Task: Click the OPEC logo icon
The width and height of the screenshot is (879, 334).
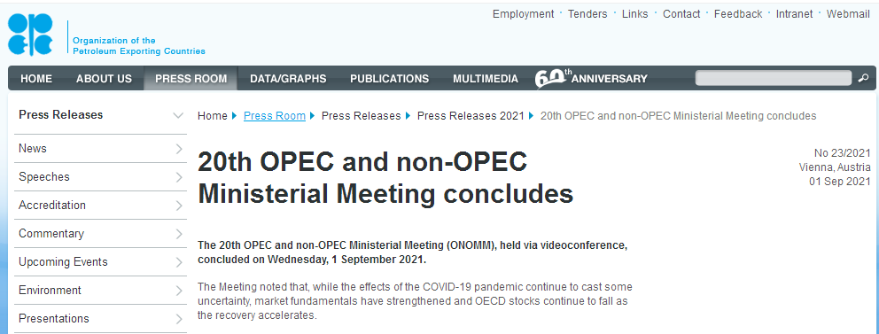Action: click(30, 35)
